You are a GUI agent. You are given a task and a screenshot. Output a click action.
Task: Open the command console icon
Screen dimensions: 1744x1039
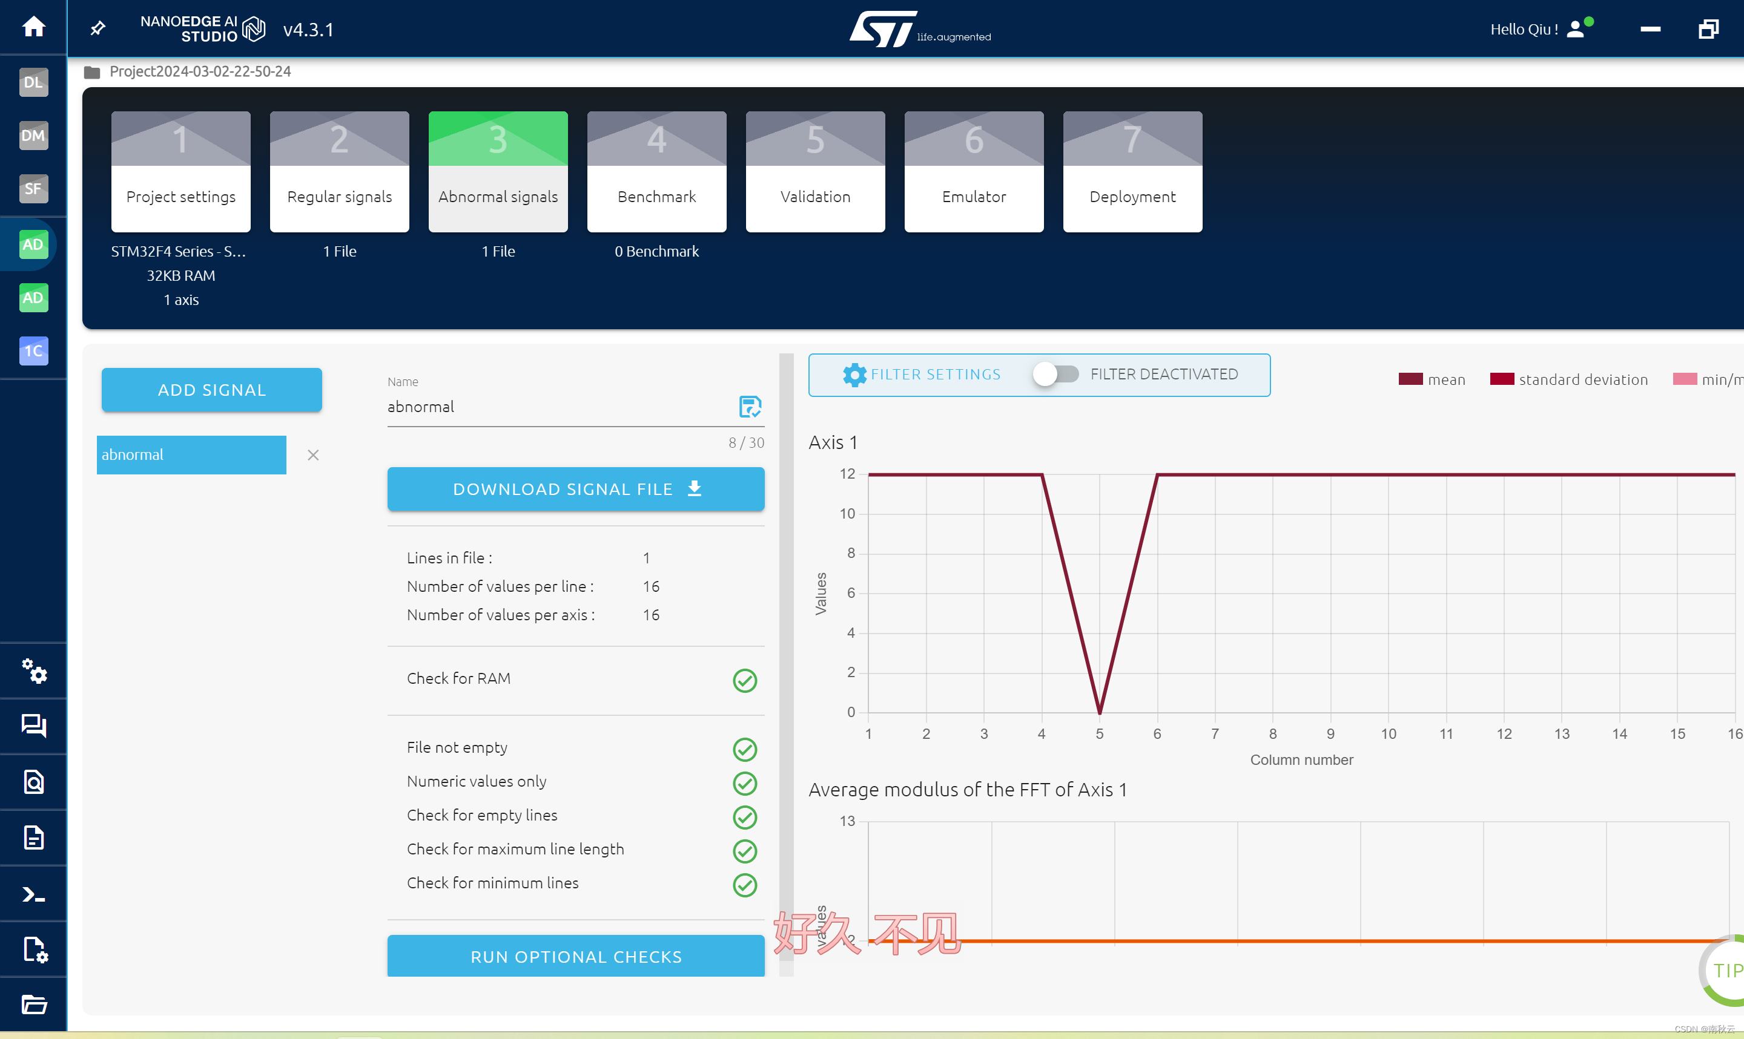click(33, 894)
